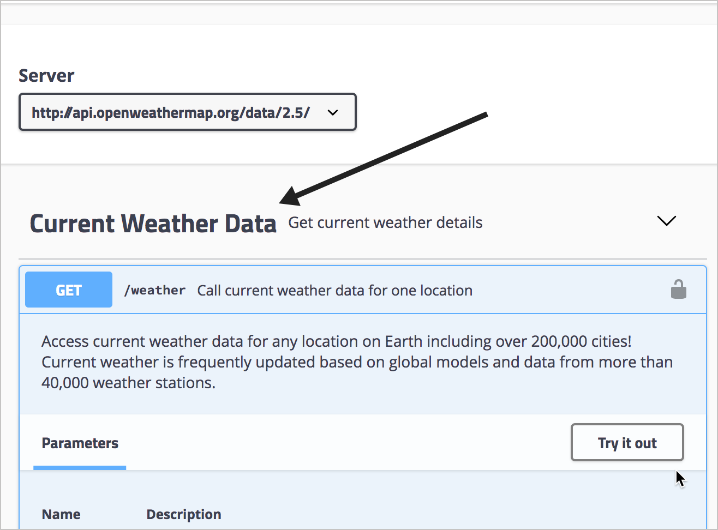Select the Parameters tab
The image size is (718, 530).
click(x=80, y=443)
